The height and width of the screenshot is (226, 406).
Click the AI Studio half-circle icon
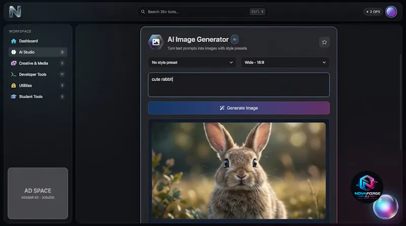point(14,52)
